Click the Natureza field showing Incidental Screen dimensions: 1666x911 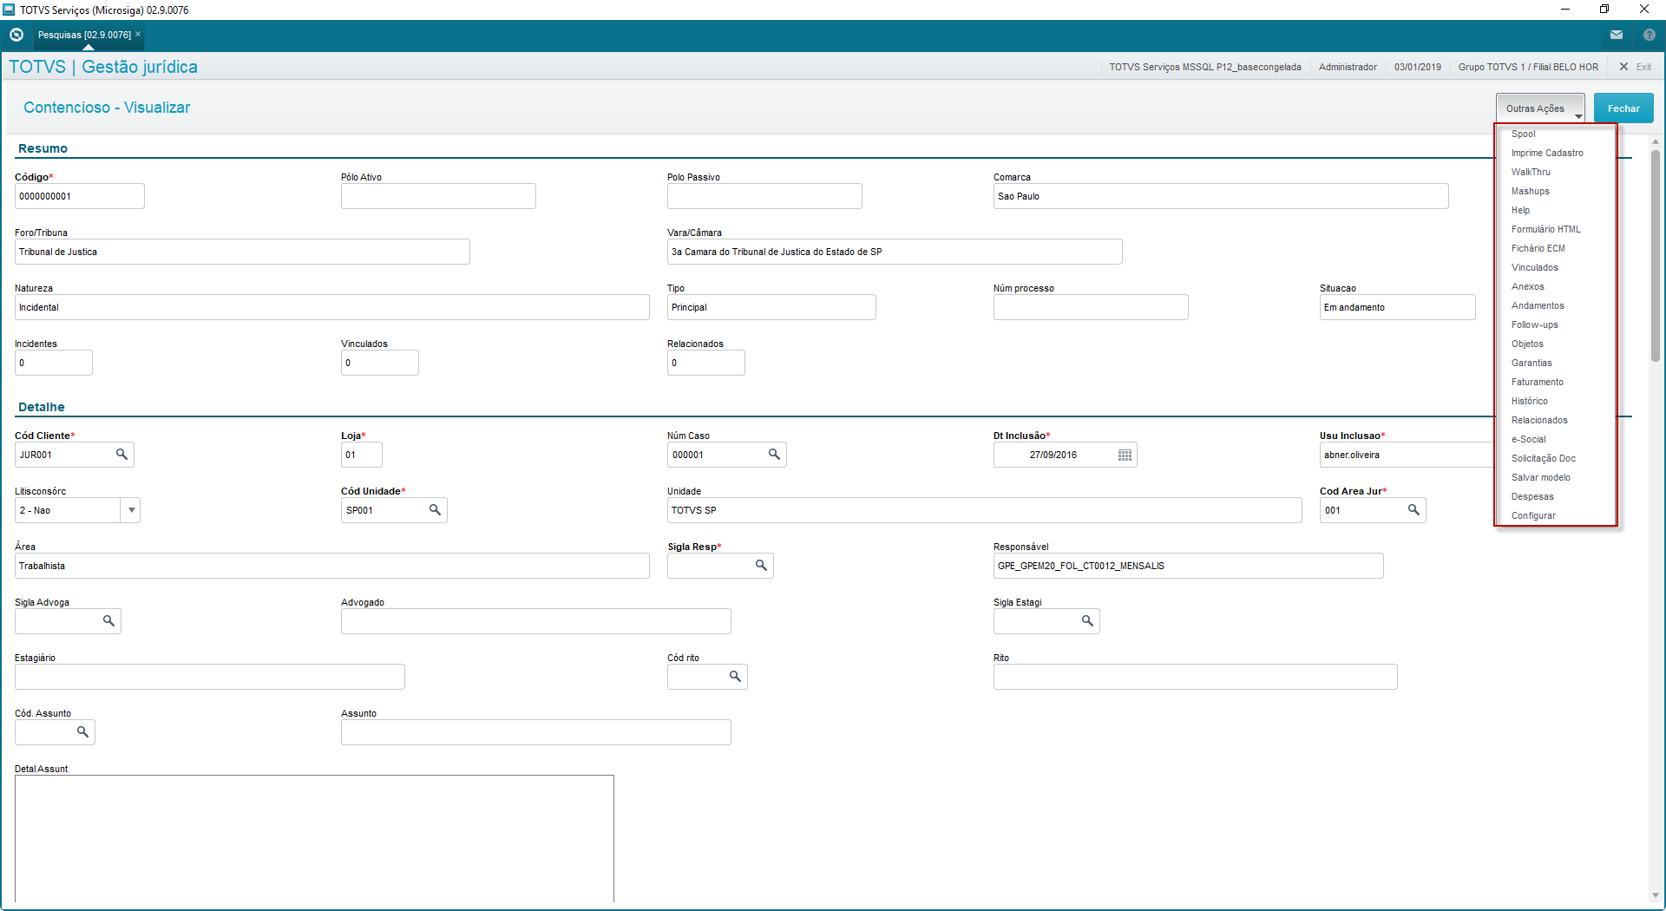pos(332,307)
